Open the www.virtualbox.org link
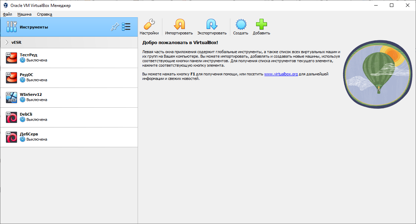 [x=281, y=74]
